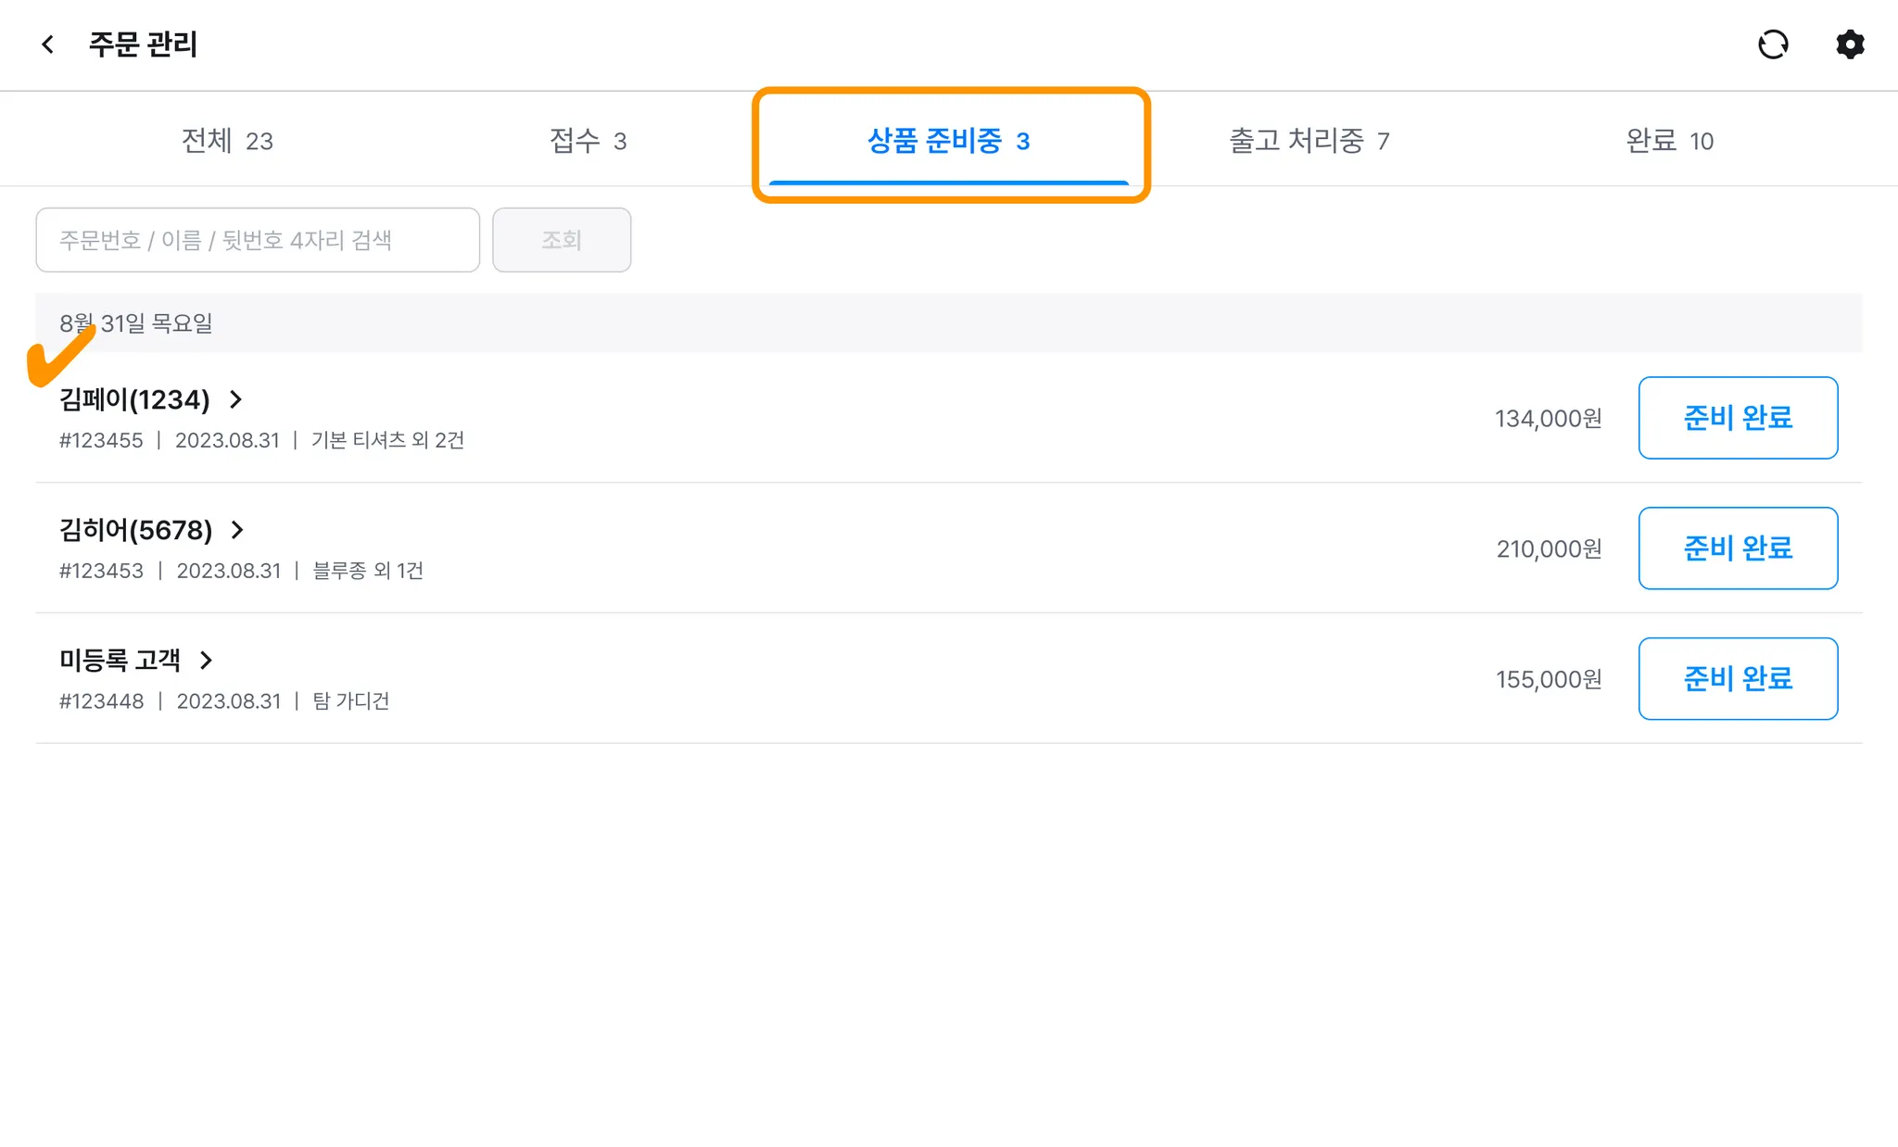
Task: Open settings via gear icon
Action: [1850, 44]
